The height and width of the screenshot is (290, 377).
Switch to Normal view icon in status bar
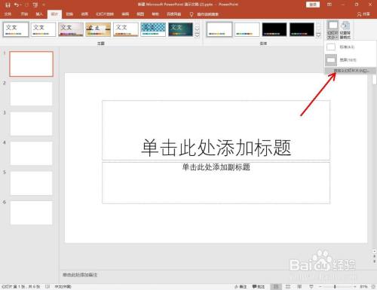point(276,286)
